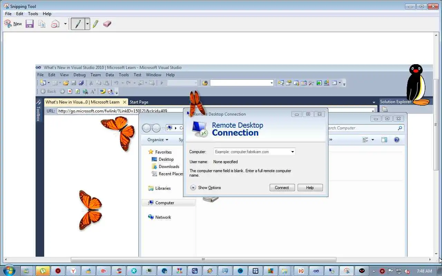Open the Debug menu in Visual Studio
The height and width of the screenshot is (276, 442).
[x=79, y=75]
